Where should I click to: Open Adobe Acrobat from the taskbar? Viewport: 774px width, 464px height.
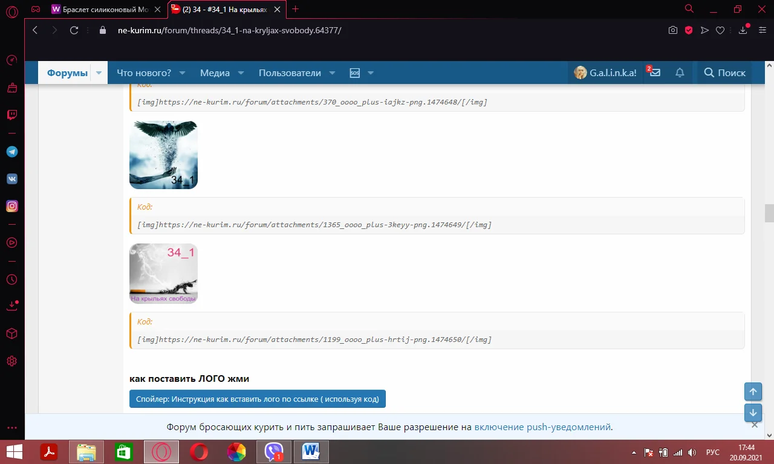point(48,452)
